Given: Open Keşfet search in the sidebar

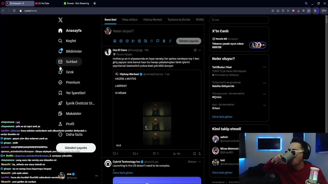Looking at the screenshot, I should (67, 41).
